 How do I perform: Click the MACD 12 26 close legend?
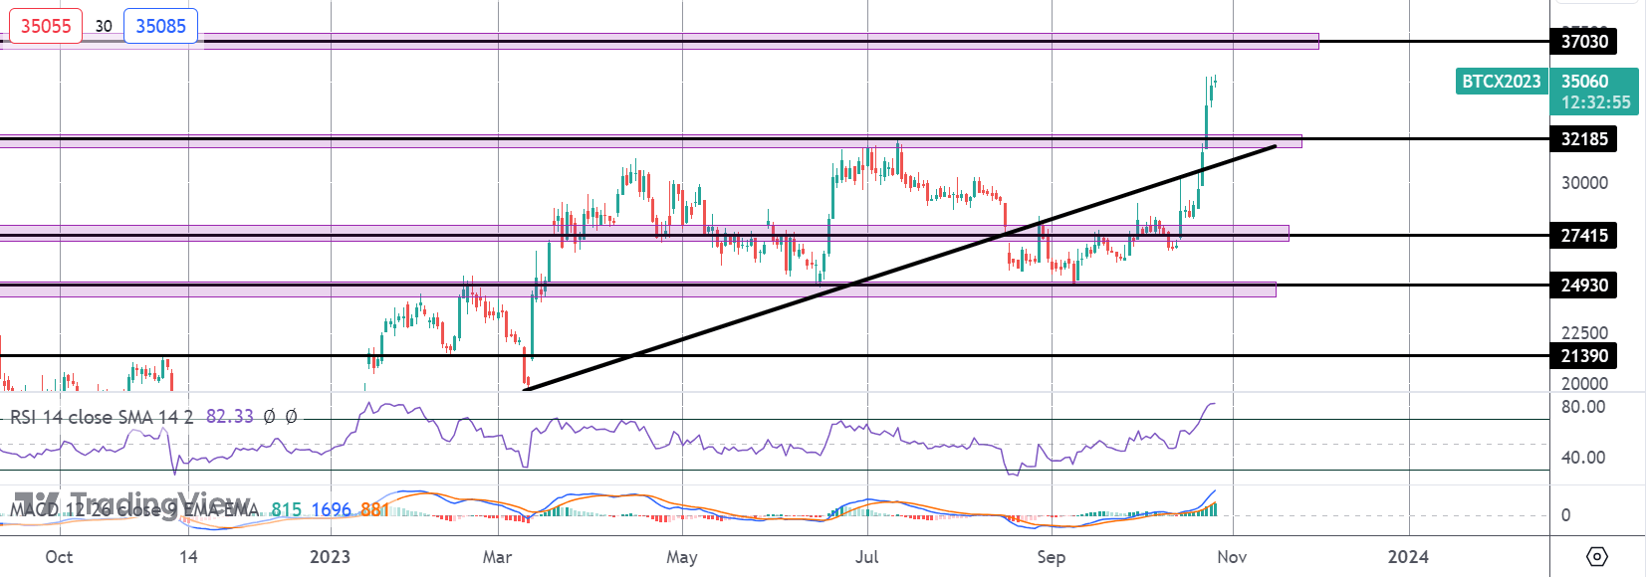[x=134, y=509]
